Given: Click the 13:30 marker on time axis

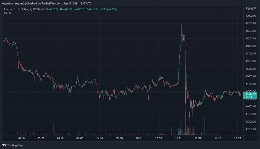Looking at the screenshot, I should click(x=178, y=138).
